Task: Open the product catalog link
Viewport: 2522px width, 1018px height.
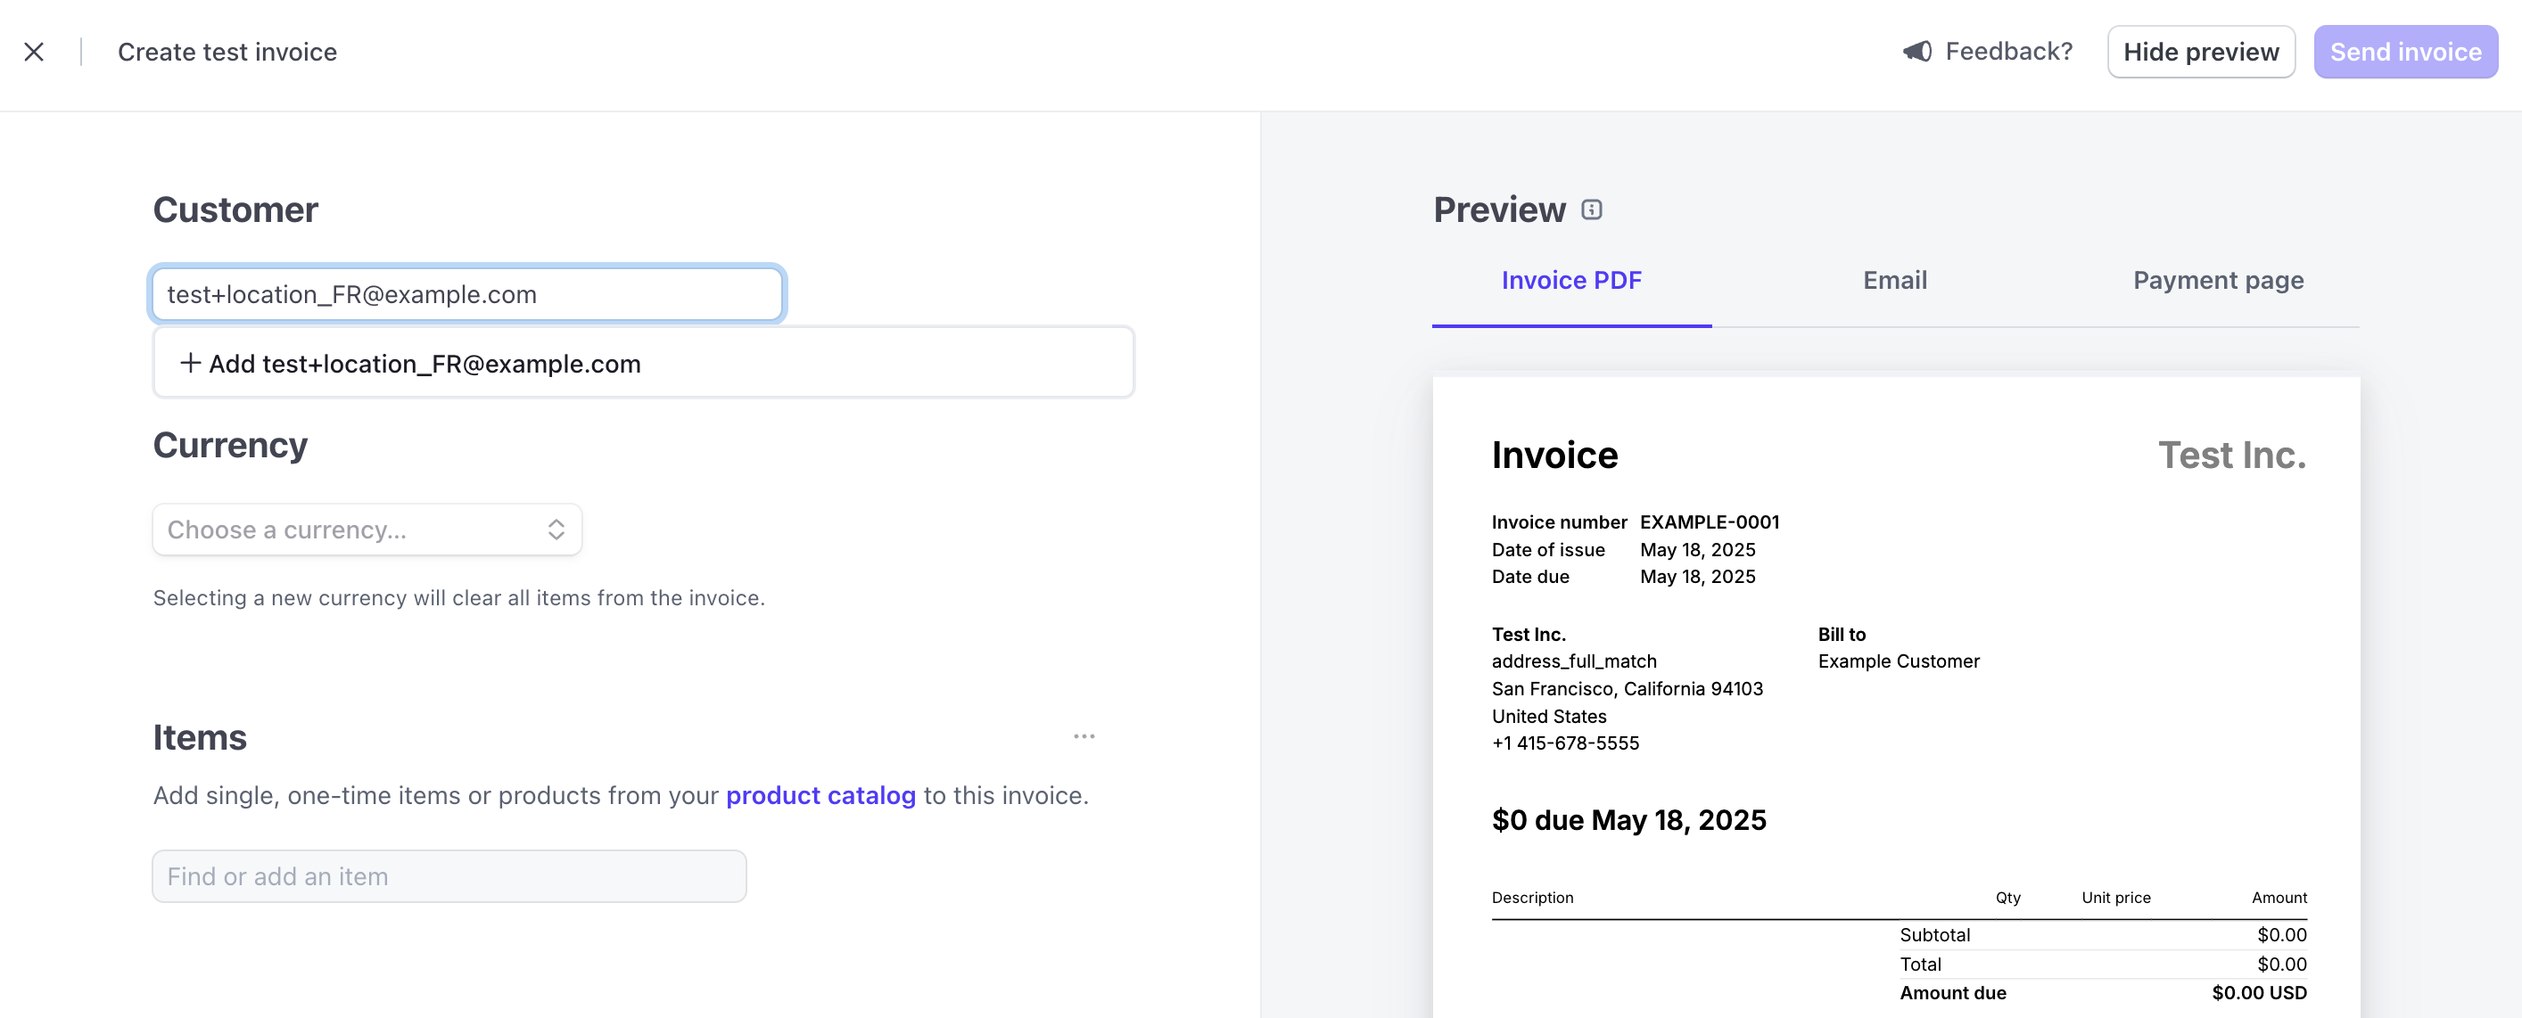Action: tap(820, 796)
